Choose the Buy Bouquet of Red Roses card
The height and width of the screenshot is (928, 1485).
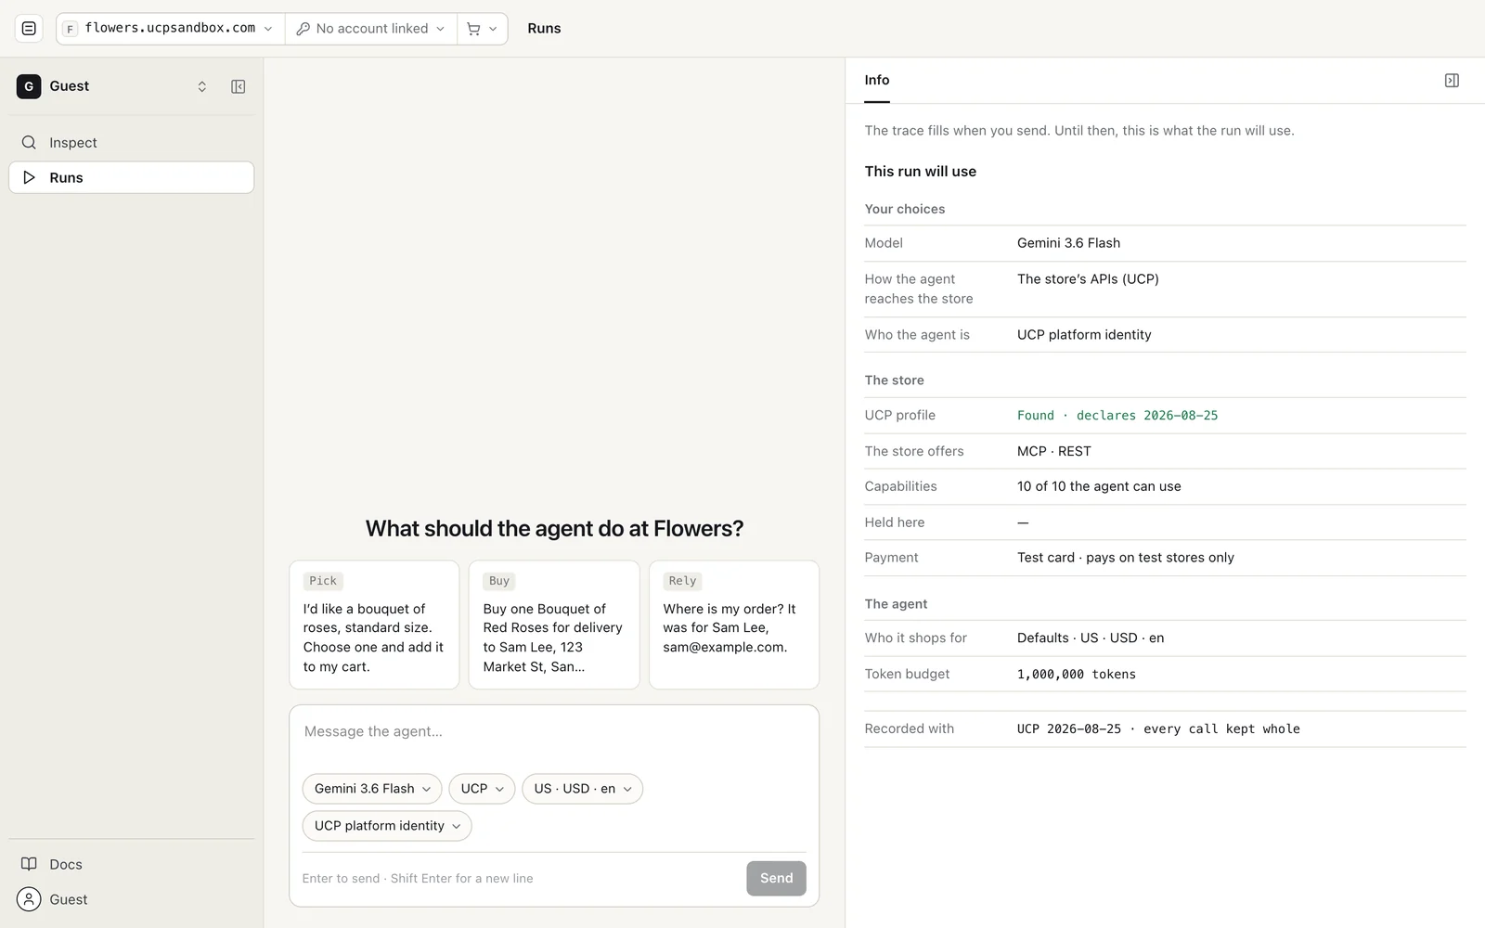click(554, 625)
